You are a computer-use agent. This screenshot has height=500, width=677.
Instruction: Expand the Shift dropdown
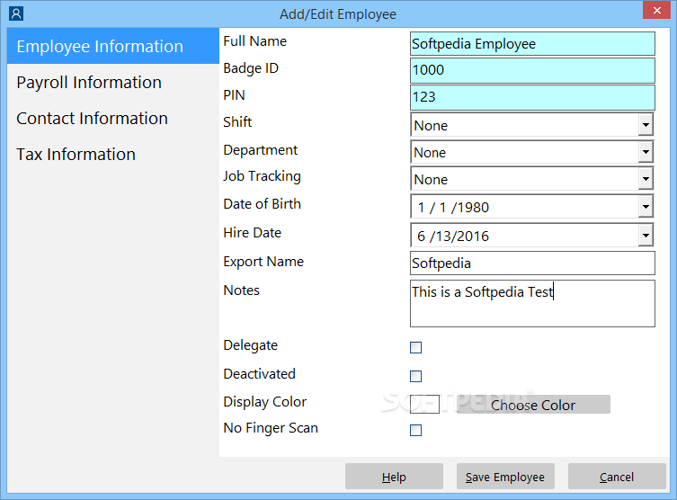pos(646,125)
